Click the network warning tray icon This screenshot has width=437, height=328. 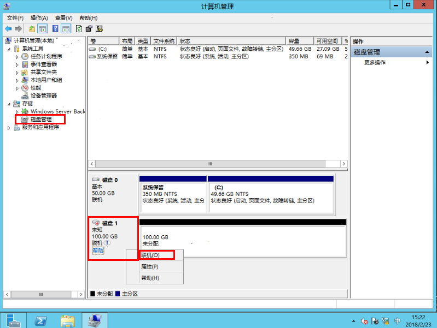386,321
